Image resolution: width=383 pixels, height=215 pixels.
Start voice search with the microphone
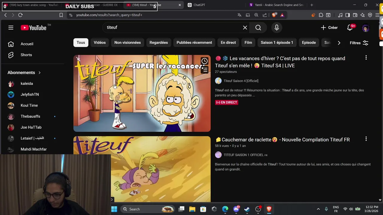point(277,27)
